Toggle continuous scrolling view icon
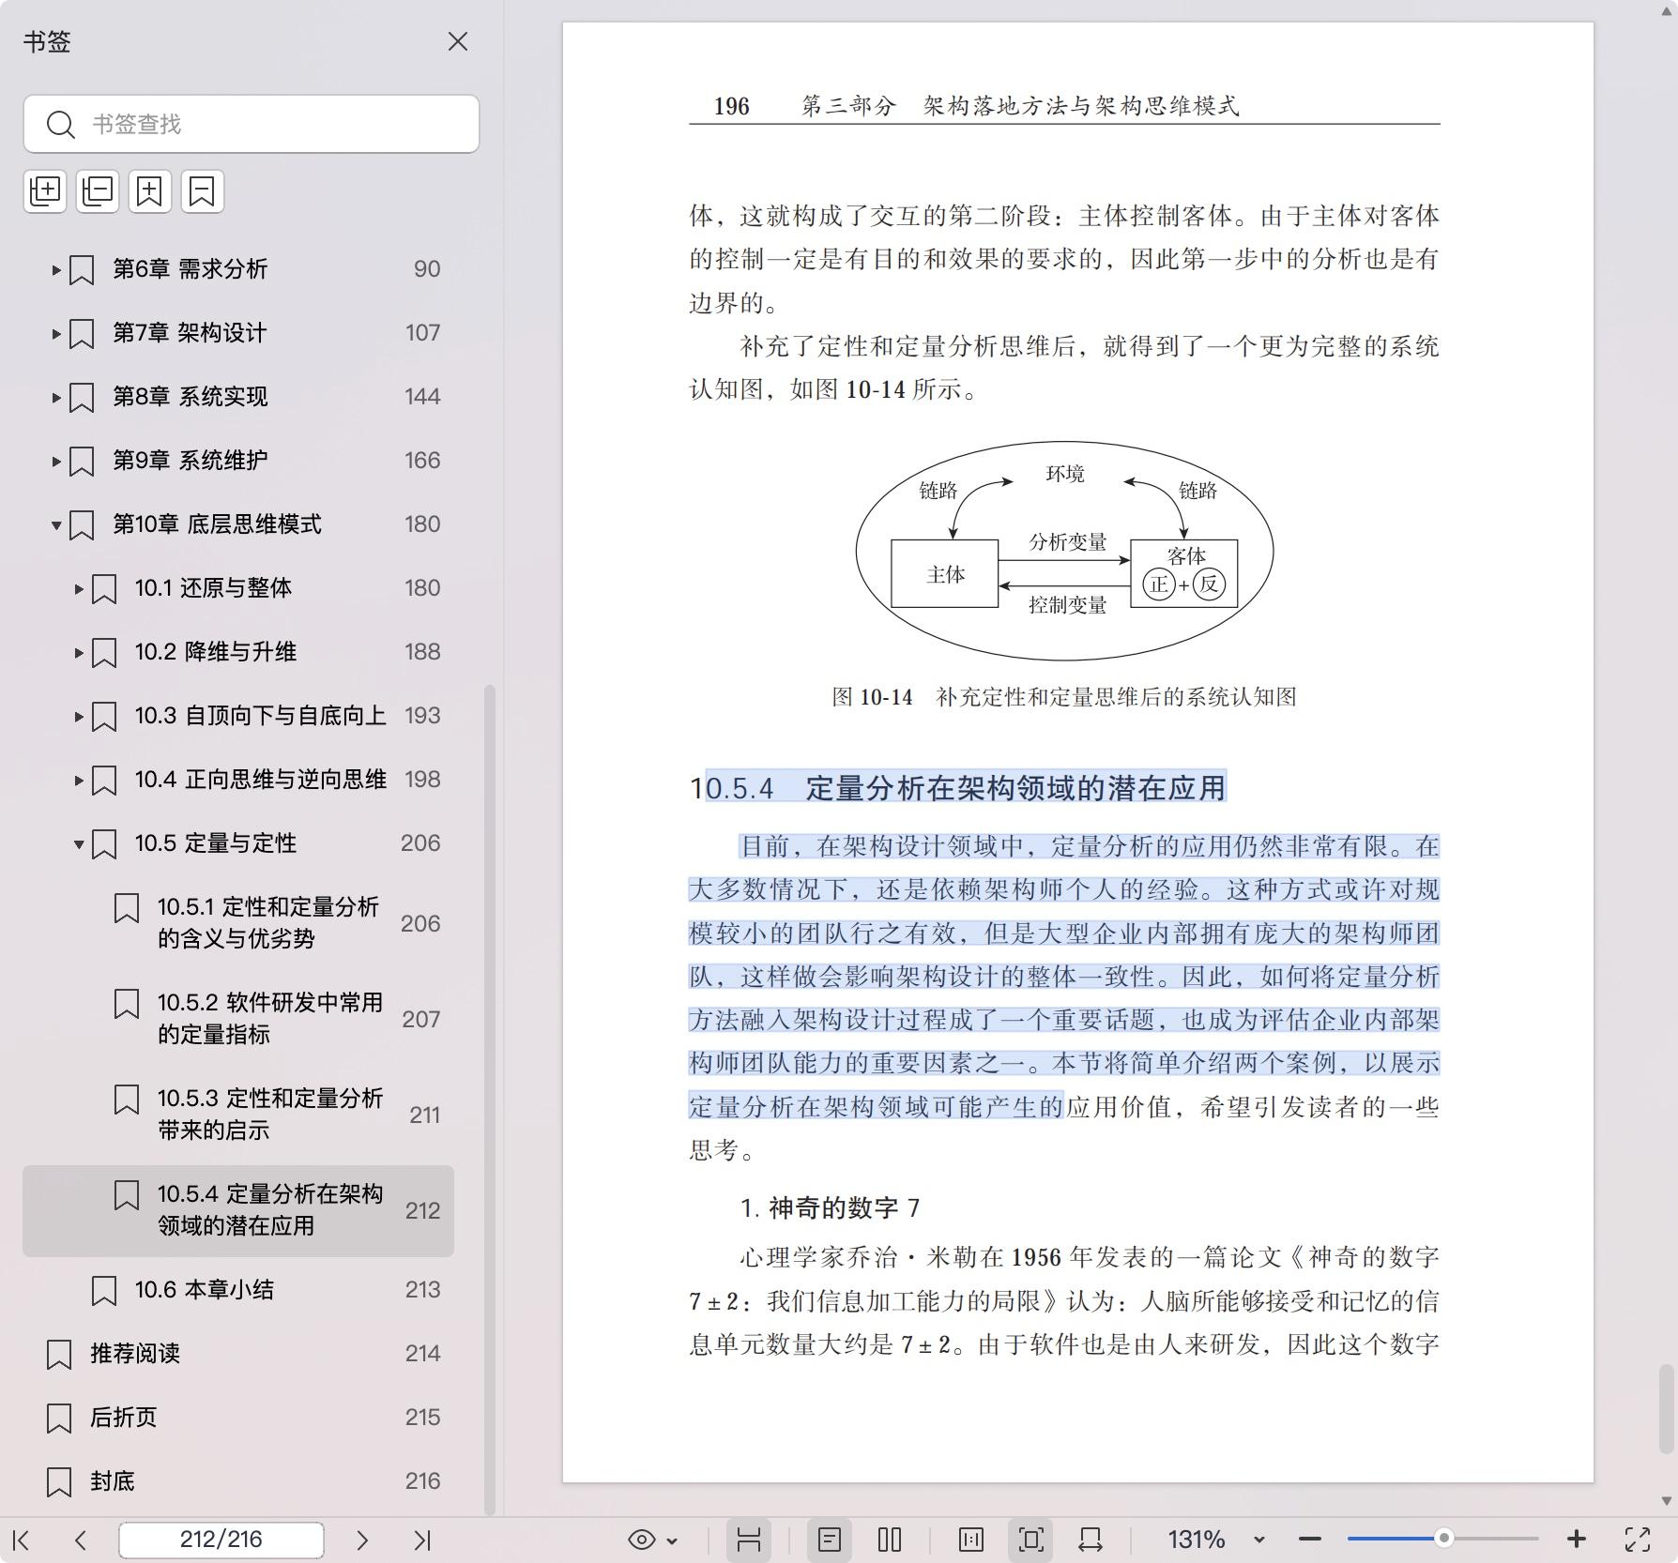This screenshot has height=1563, width=1678. click(749, 1540)
